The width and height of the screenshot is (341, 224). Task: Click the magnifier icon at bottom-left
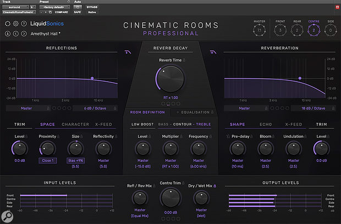pos(7,216)
